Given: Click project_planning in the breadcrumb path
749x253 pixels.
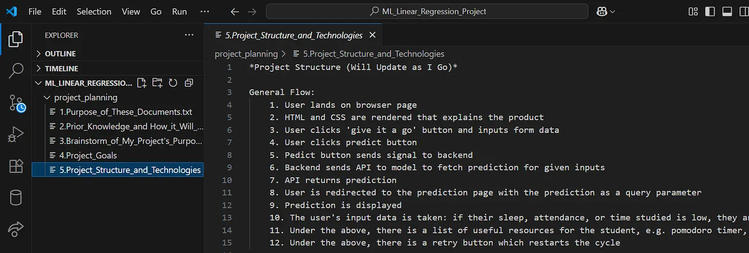Looking at the screenshot, I should pyautogui.click(x=246, y=54).
